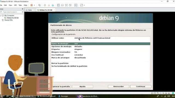This screenshot has height=98, width=175.
Task: Open stretch display dropdown arrow
Action: pyautogui.click(x=84, y=5)
